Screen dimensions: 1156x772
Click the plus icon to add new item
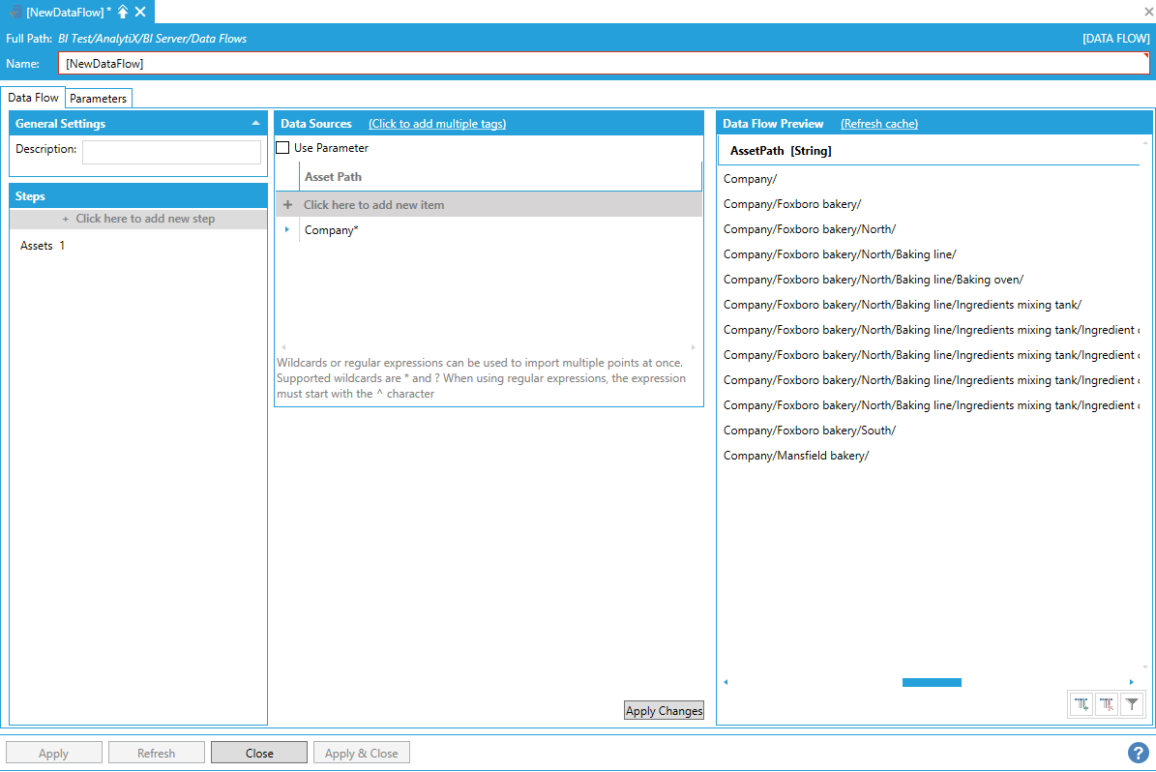click(287, 205)
